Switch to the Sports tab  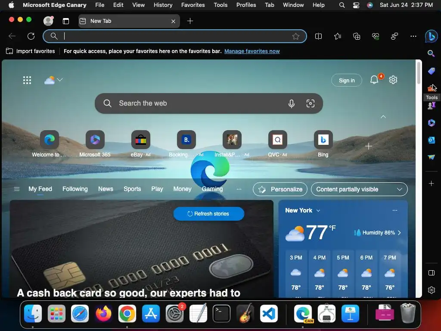(x=132, y=189)
